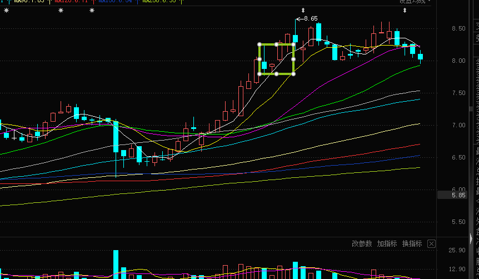Screen dimensions: 479x279
Task: Click the 12.90 volume axis label
Action: [457, 269]
